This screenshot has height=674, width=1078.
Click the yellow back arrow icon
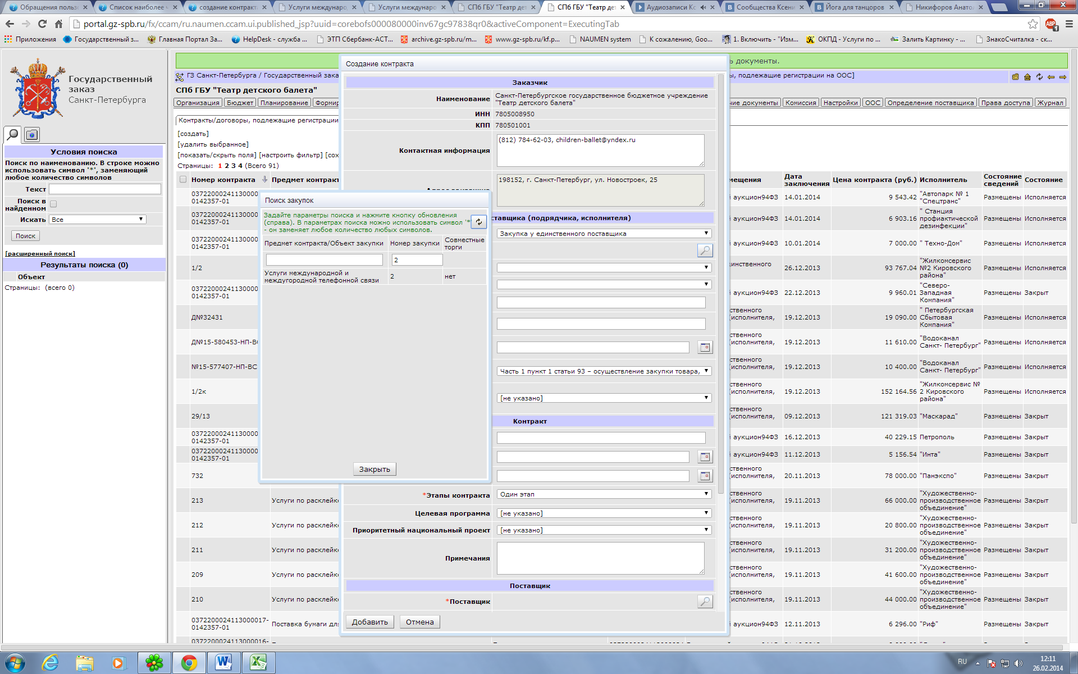coord(1050,77)
